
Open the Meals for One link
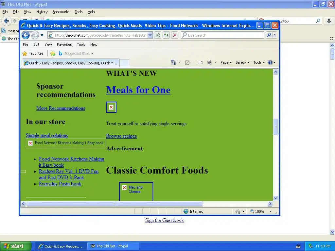coord(138,90)
